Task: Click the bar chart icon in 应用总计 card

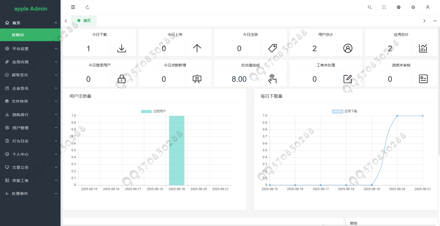Action: point(423,48)
